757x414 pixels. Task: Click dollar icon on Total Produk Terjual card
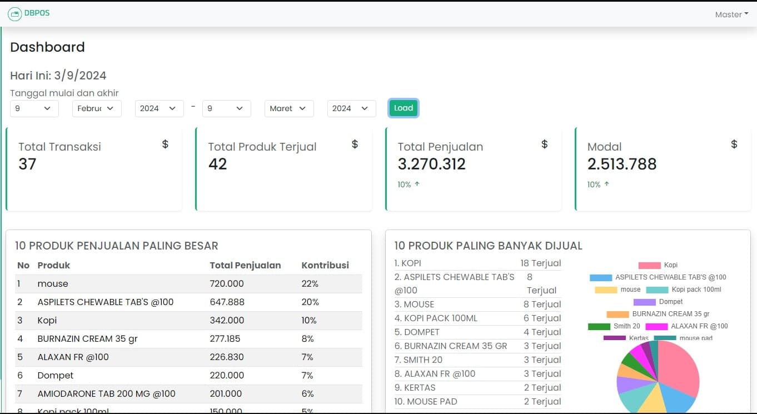355,144
